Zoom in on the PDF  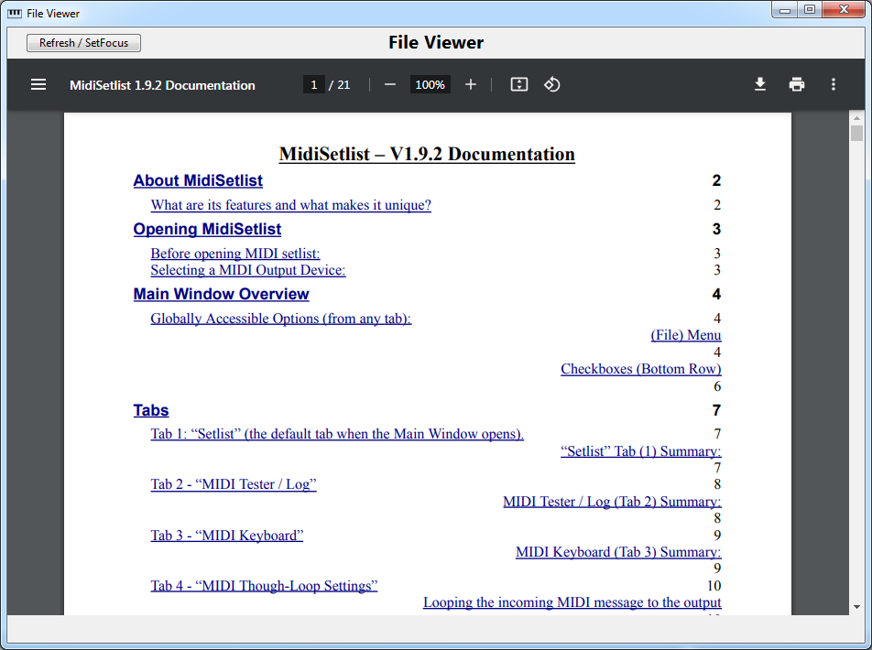[x=470, y=84]
